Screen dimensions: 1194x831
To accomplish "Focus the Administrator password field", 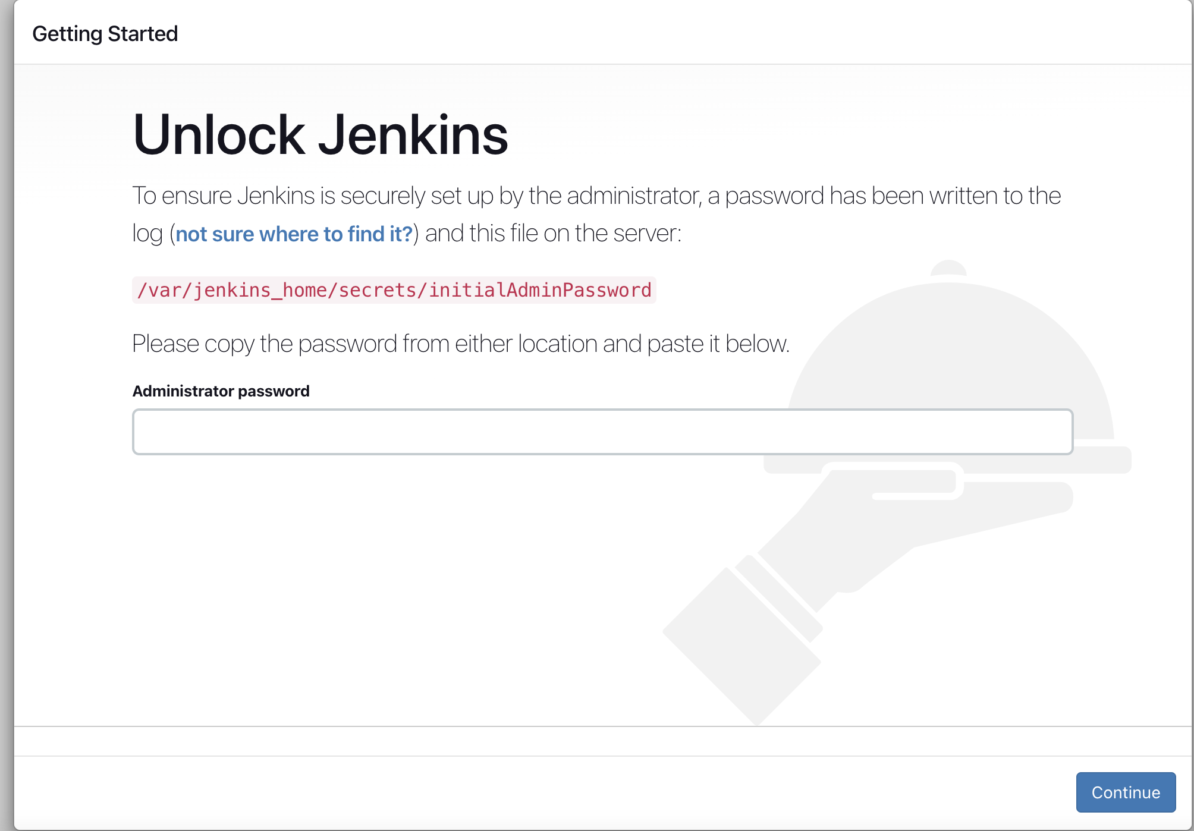I will click(x=602, y=432).
